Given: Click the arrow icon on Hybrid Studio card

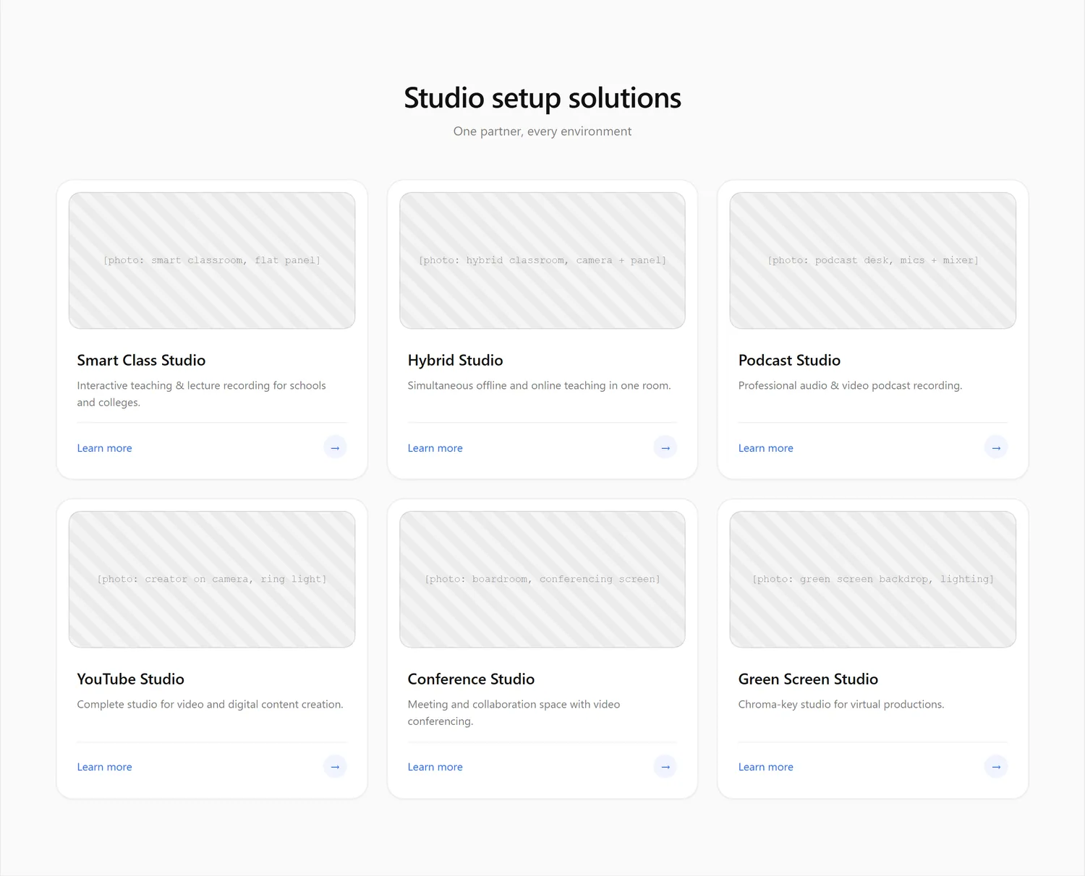Looking at the screenshot, I should [665, 447].
